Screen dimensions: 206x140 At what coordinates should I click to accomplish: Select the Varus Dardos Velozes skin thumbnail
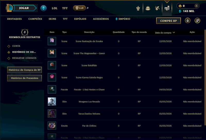52,113
